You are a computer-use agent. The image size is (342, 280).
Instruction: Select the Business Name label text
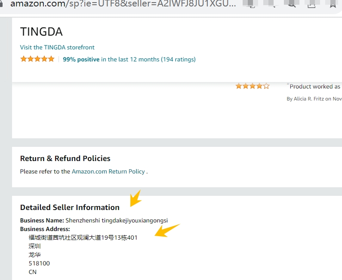pyautogui.click(x=42, y=220)
